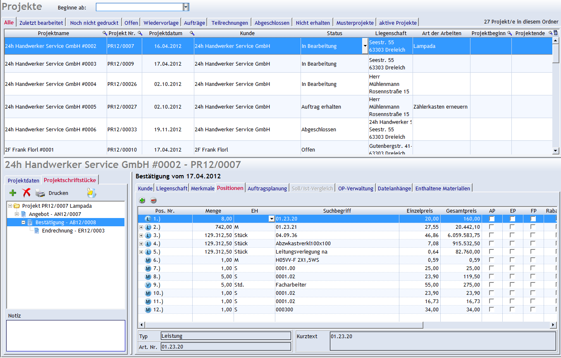Viewport: 561px width, 358px height.
Task: Collapse the Projekt PR12/0007 Lampada tree node
Action: point(10,206)
